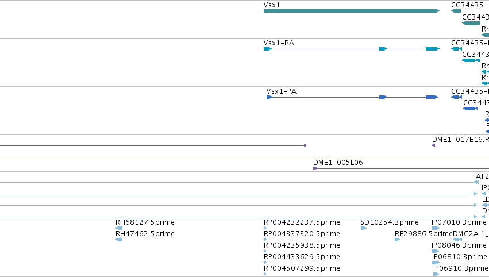This screenshot has height=277, width=489.
Task: Click the last exon of Vsx1-PA
Action: [432, 97]
